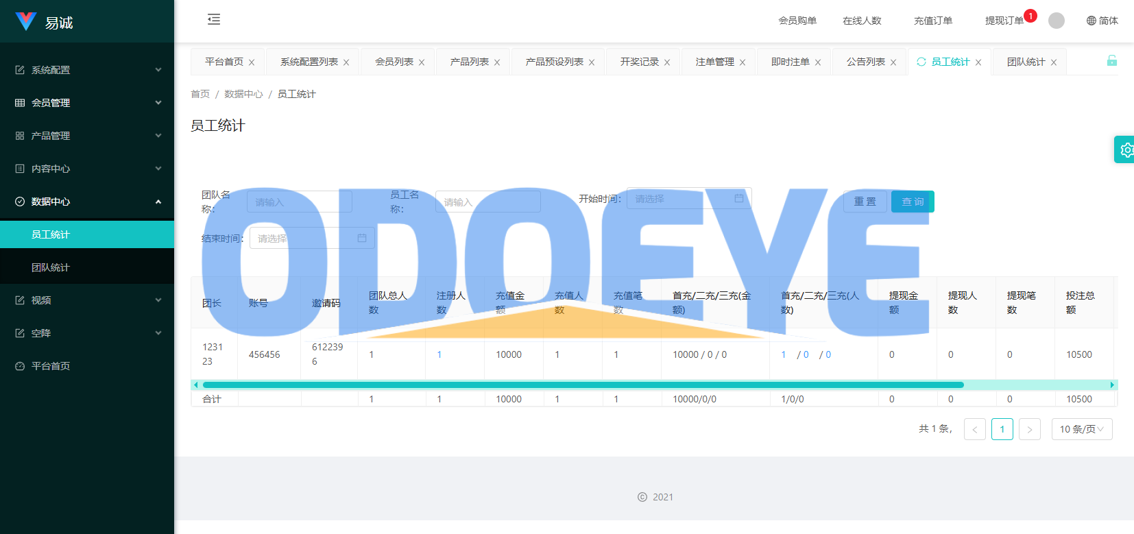Close the 产品预设列表 tab
The width and height of the screenshot is (1134, 534).
tap(592, 62)
